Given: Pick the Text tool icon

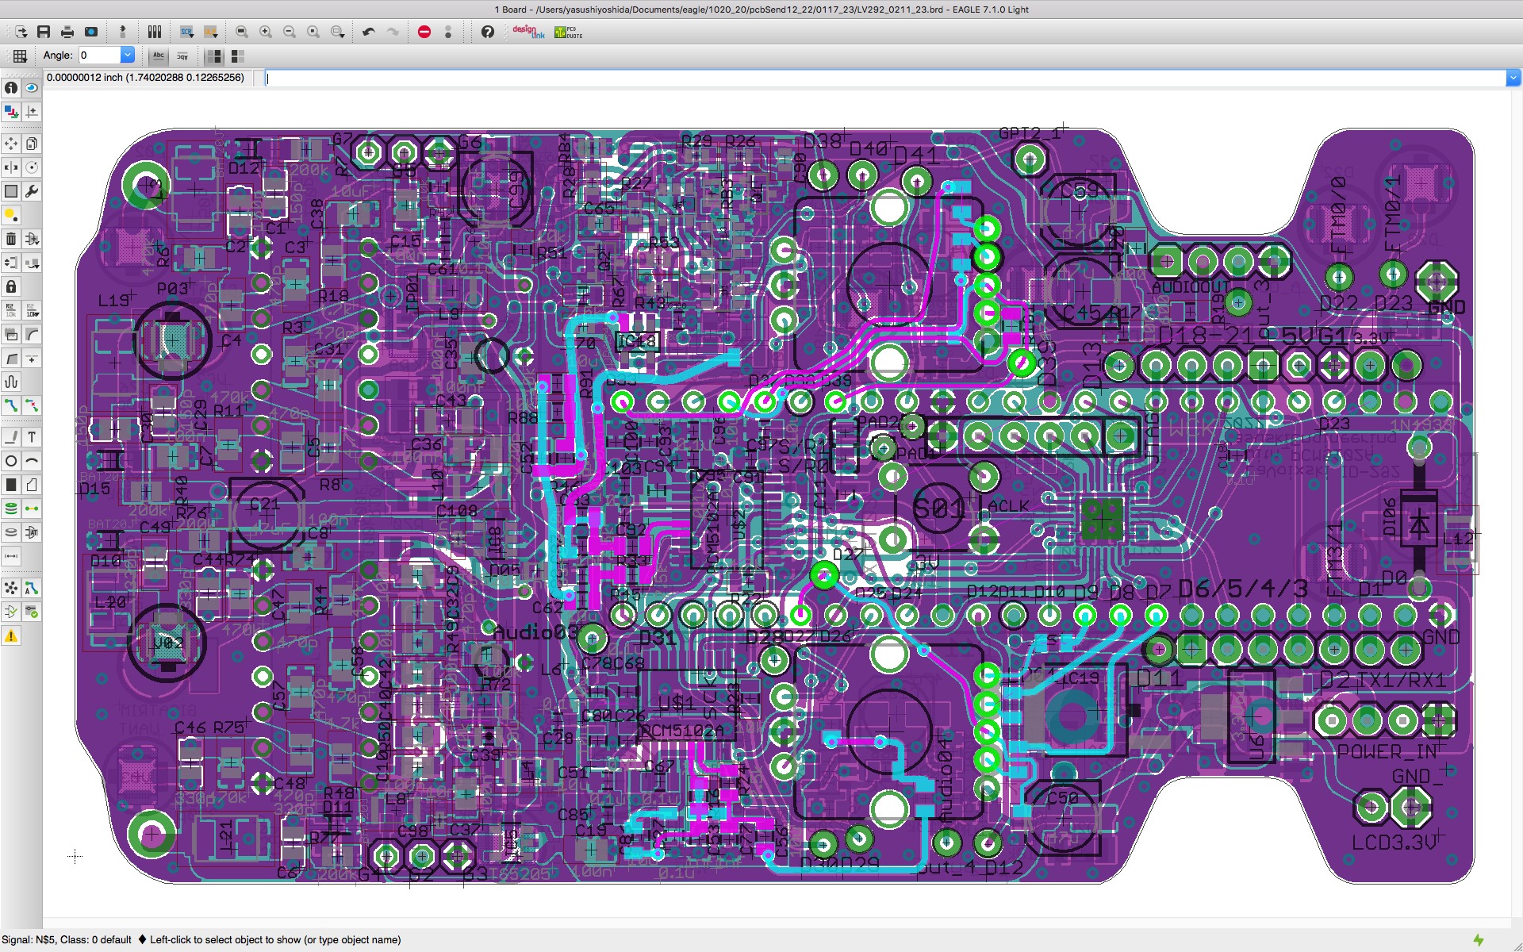Looking at the screenshot, I should point(32,437).
